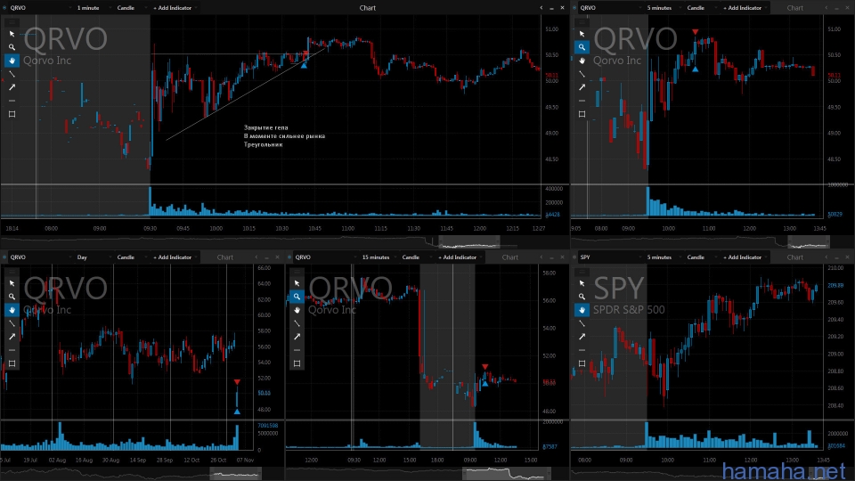Click the 'Закрытие гепа' annotation text
855x481 pixels.
[265, 127]
